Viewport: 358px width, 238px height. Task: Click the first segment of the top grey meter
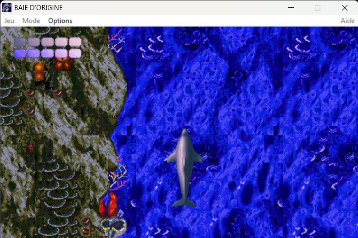pos(20,42)
